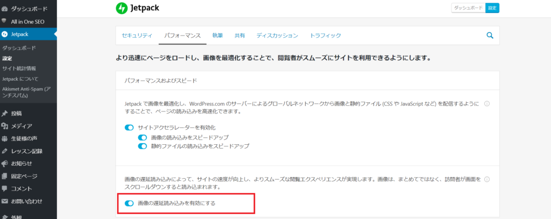Open the search magnifier icon
The height and width of the screenshot is (219, 551).
point(490,36)
